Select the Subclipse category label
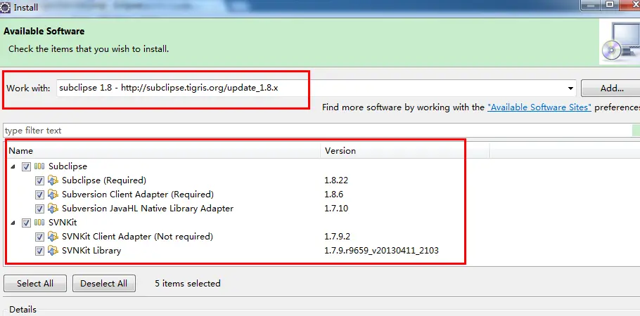This screenshot has height=316, width=640. [x=68, y=166]
